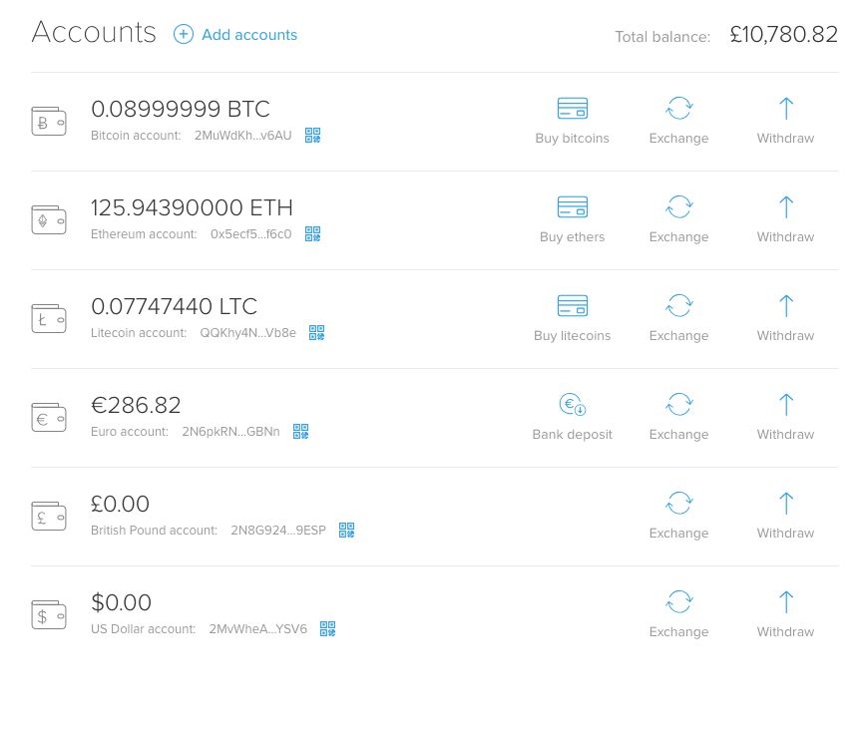Viewport: 866px width, 730px height.
Task: Click the €286.82 balance
Action: (136, 405)
